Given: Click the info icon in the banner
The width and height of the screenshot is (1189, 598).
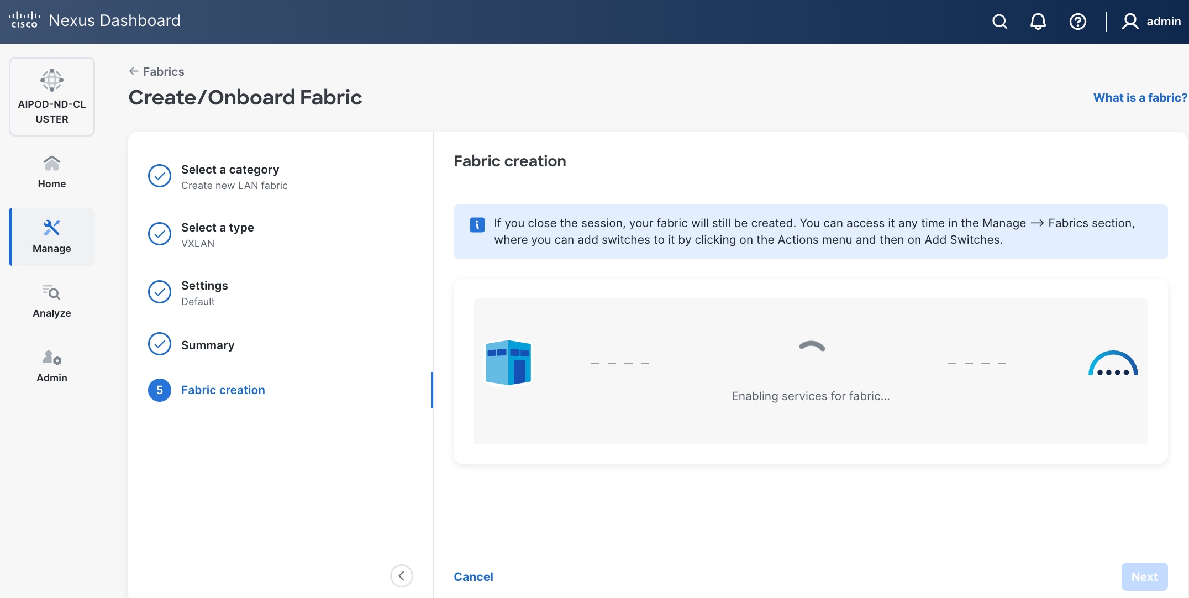Looking at the screenshot, I should [476, 224].
